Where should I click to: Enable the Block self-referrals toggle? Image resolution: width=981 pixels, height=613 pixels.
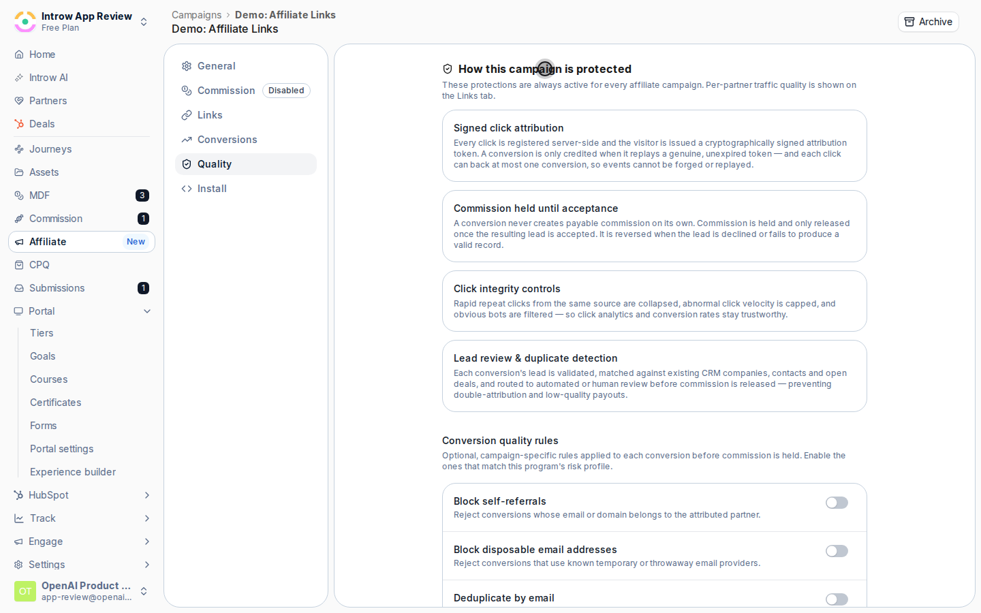tap(837, 503)
